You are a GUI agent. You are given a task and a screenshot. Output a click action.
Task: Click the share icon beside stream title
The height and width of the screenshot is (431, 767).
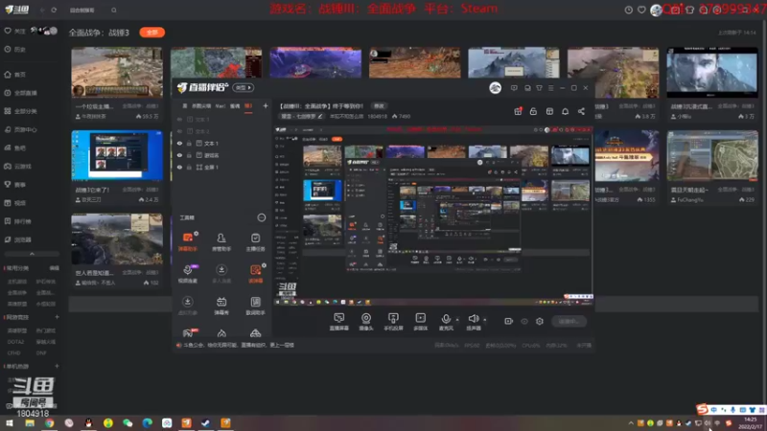pos(581,111)
